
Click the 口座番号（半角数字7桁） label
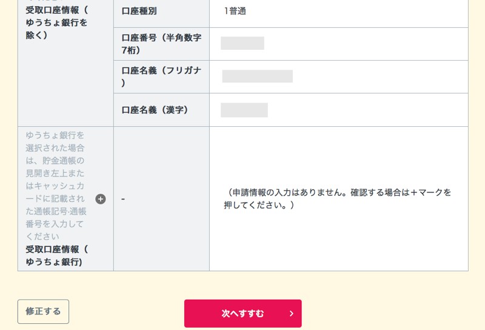(161, 44)
